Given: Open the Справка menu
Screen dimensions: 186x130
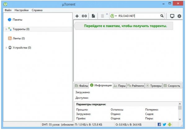Looking at the screenshot, I should click(37, 10).
